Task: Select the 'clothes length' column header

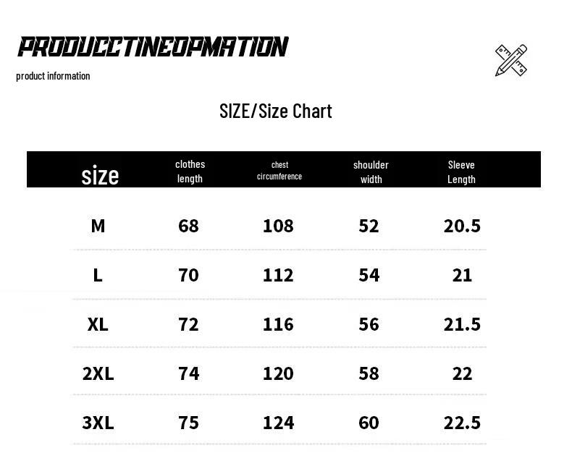Action: point(190,172)
